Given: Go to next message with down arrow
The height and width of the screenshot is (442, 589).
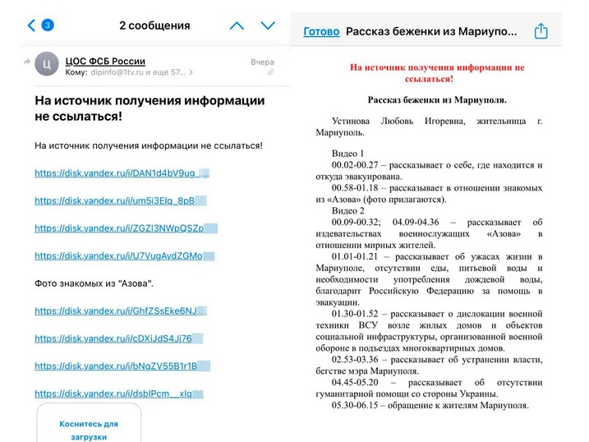Looking at the screenshot, I should (268, 25).
